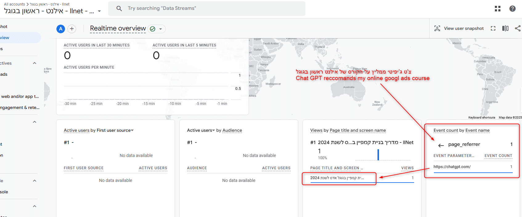This screenshot has height=217, width=522.
Task: Click the share report icon
Action: (x=518, y=28)
